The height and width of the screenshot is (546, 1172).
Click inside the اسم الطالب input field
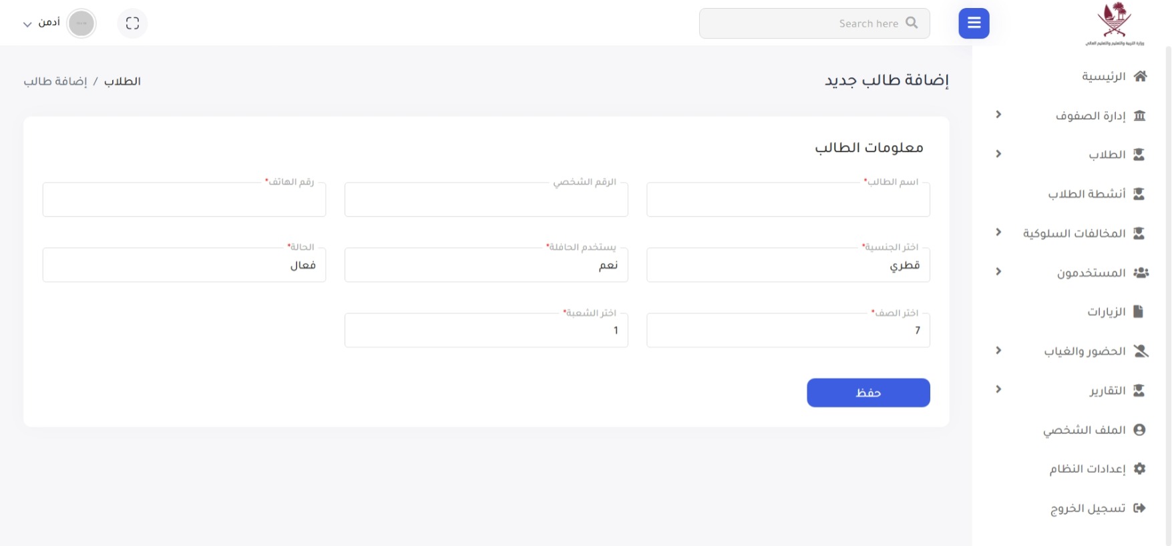[x=788, y=199]
